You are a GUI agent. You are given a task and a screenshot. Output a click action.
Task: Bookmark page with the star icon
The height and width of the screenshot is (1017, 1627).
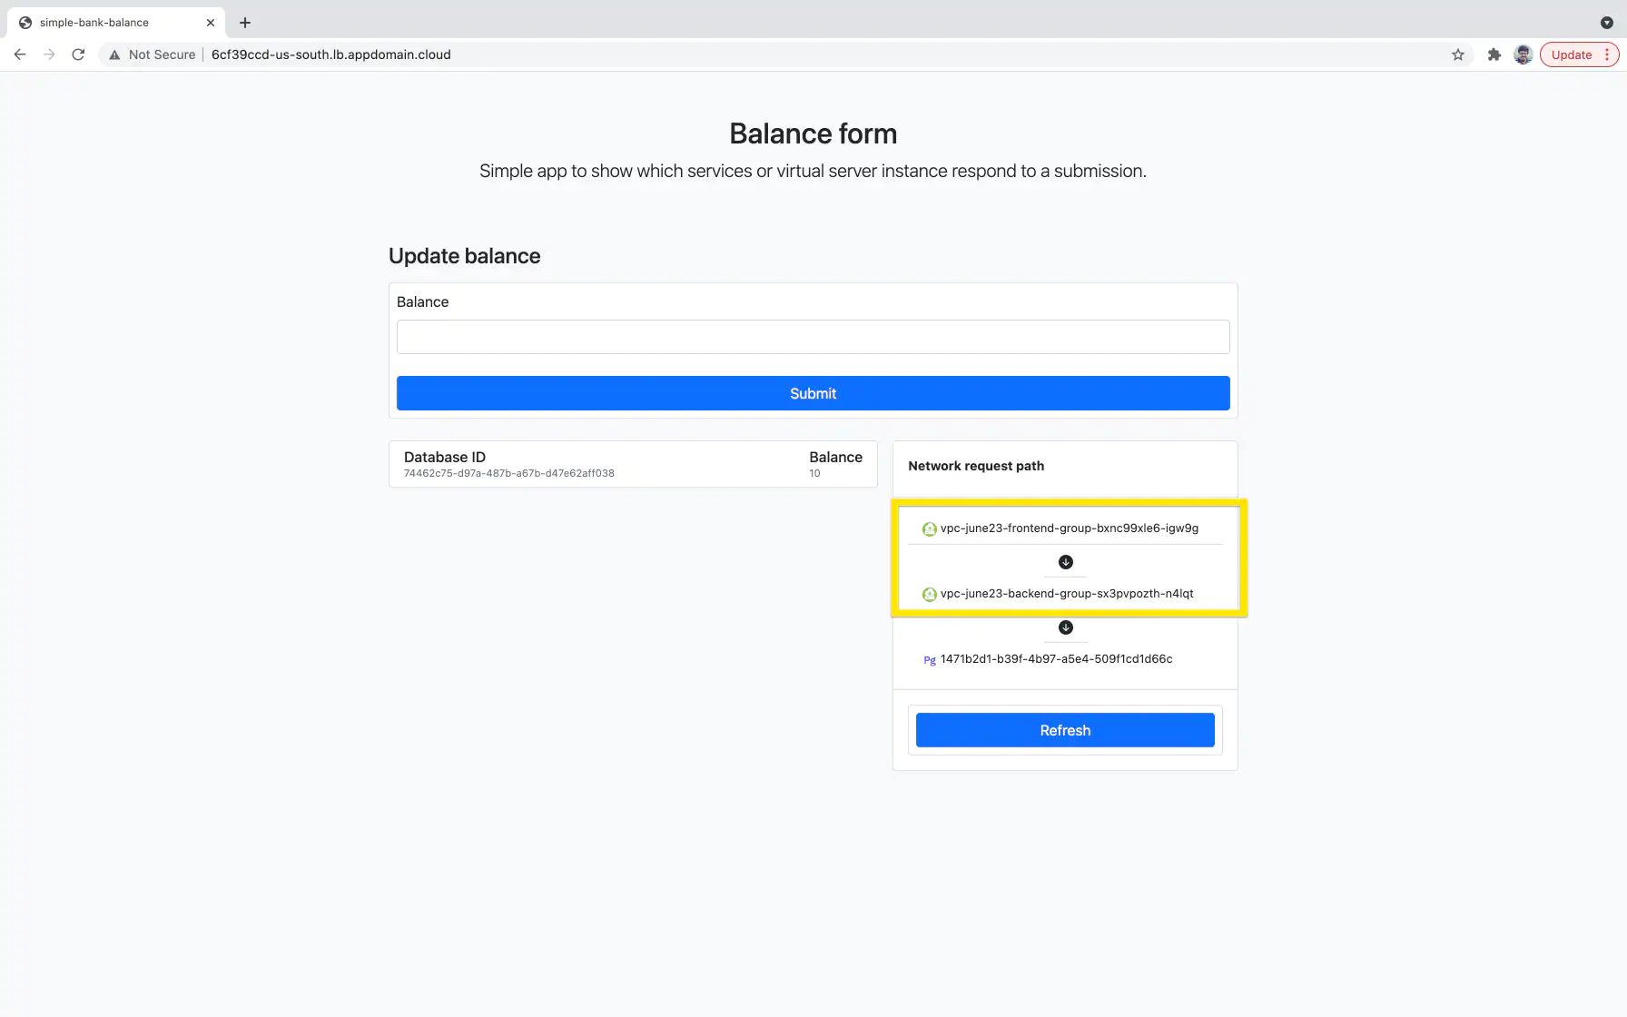click(x=1458, y=54)
